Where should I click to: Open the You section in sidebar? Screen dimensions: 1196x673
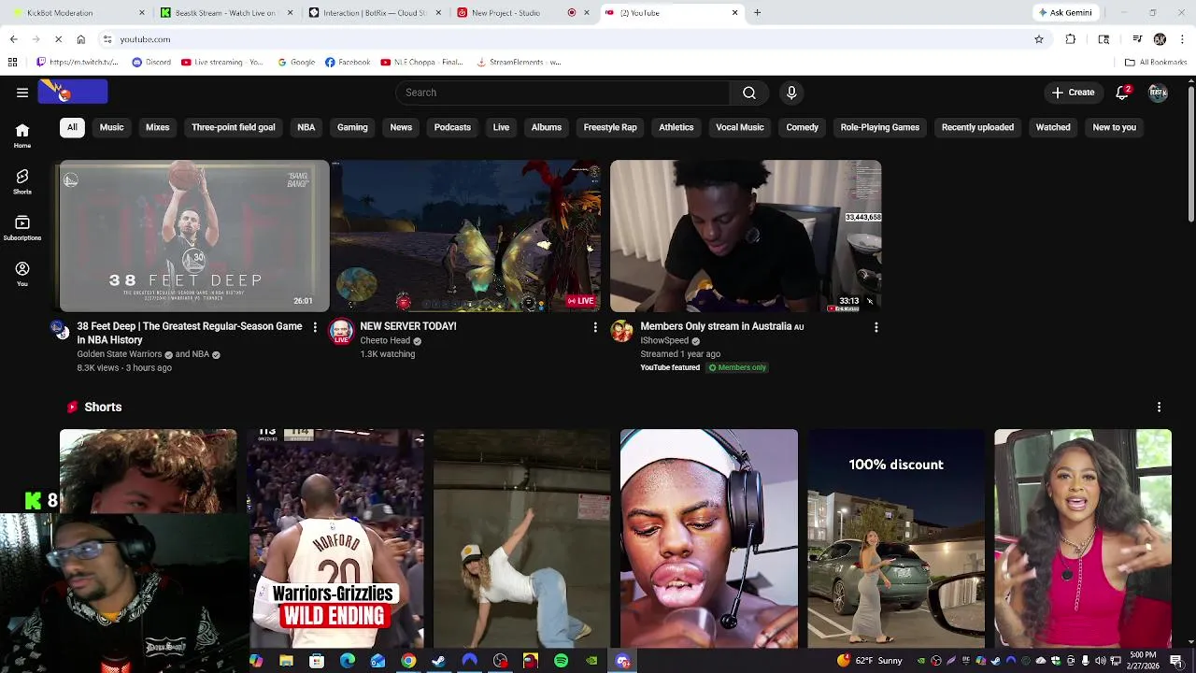click(x=22, y=275)
